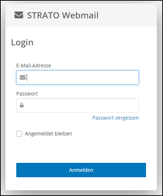
Task: Tick the "Angemeldet bleiben" checkbox
Action: tap(19, 134)
